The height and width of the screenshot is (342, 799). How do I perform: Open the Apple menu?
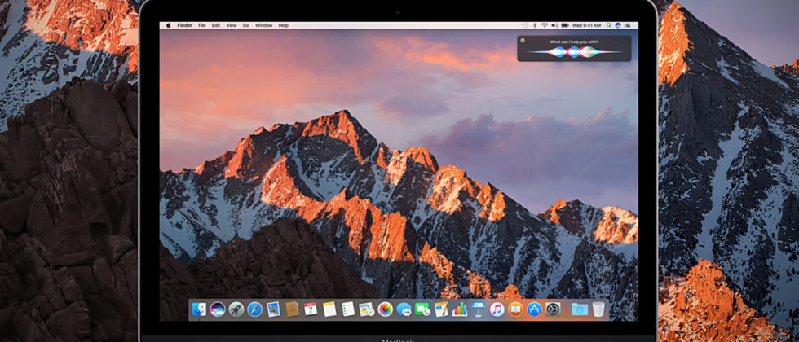click(169, 25)
